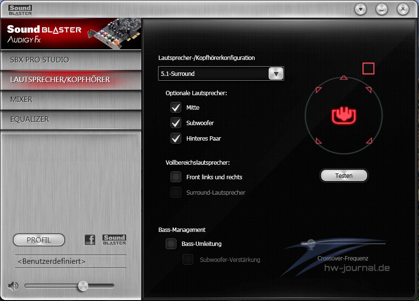Click the master volume slider handle
Viewport: 419px width, 301px height.
tap(83, 286)
